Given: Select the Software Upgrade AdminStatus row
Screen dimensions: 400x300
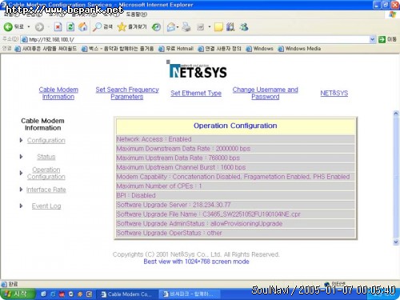Looking at the screenshot, I should pyautogui.click(x=235, y=223).
